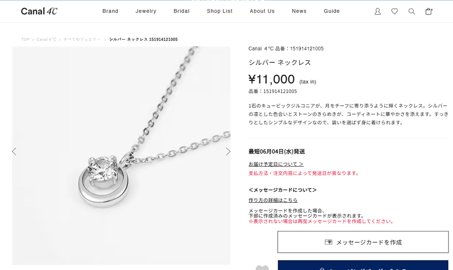The height and width of the screenshot is (270, 453).
Task: Click the necklace product image
Action: click(121, 155)
